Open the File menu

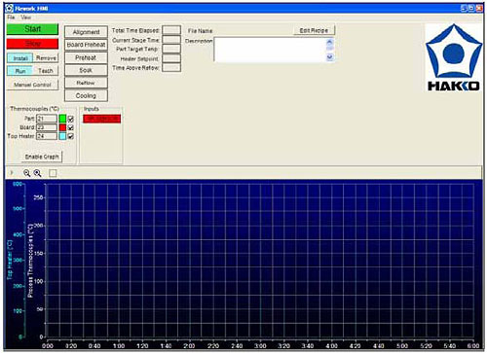click(x=11, y=18)
